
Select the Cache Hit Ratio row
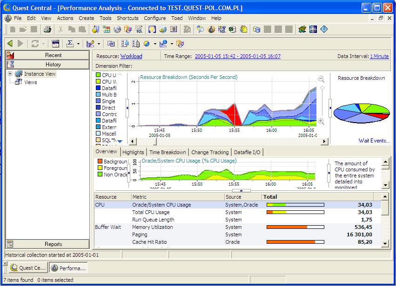[237, 242]
